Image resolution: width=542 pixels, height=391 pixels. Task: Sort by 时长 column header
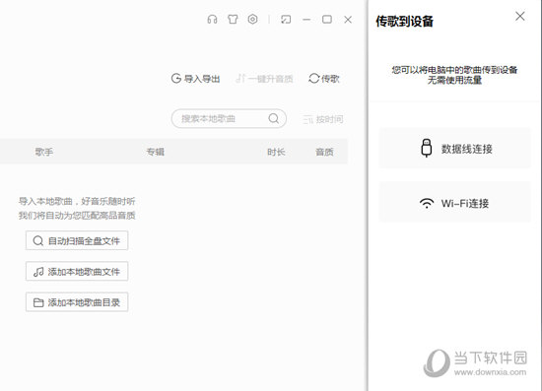[276, 152]
